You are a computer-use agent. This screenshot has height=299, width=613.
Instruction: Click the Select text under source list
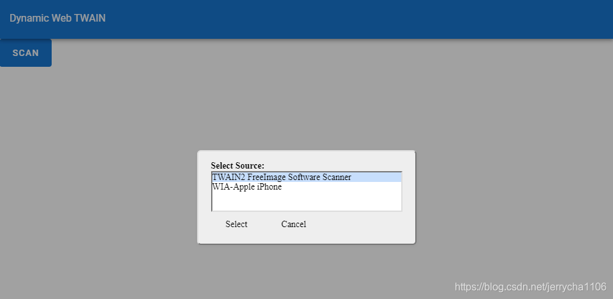(x=236, y=224)
